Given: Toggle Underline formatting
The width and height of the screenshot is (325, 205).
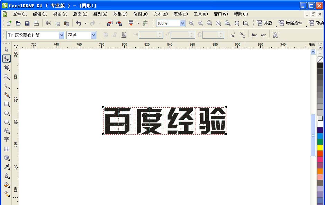Looking at the screenshot, I should (x=124, y=35).
